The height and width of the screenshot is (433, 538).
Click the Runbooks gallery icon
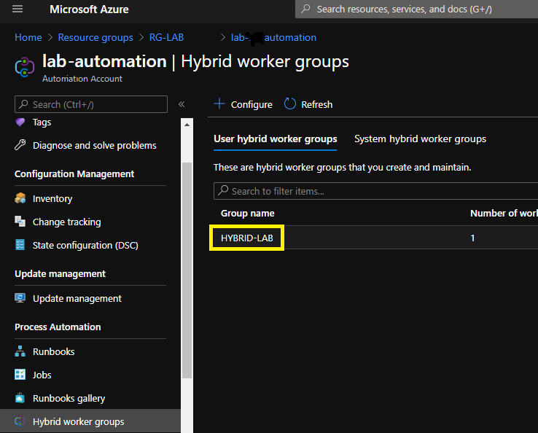click(x=20, y=398)
